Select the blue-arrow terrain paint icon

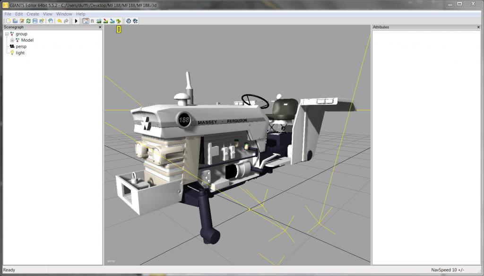[x=112, y=21]
